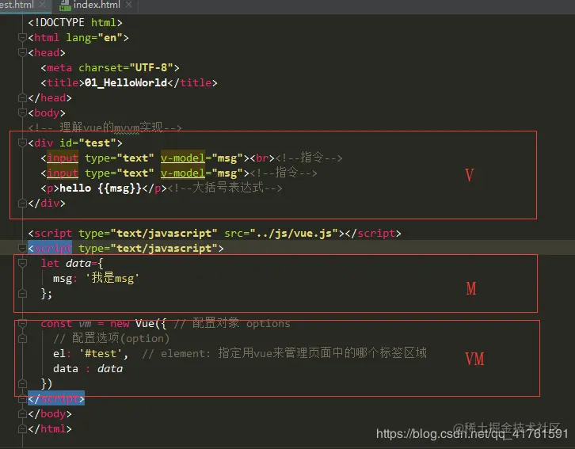Click the 'const' keyword

pyautogui.click(x=56, y=324)
